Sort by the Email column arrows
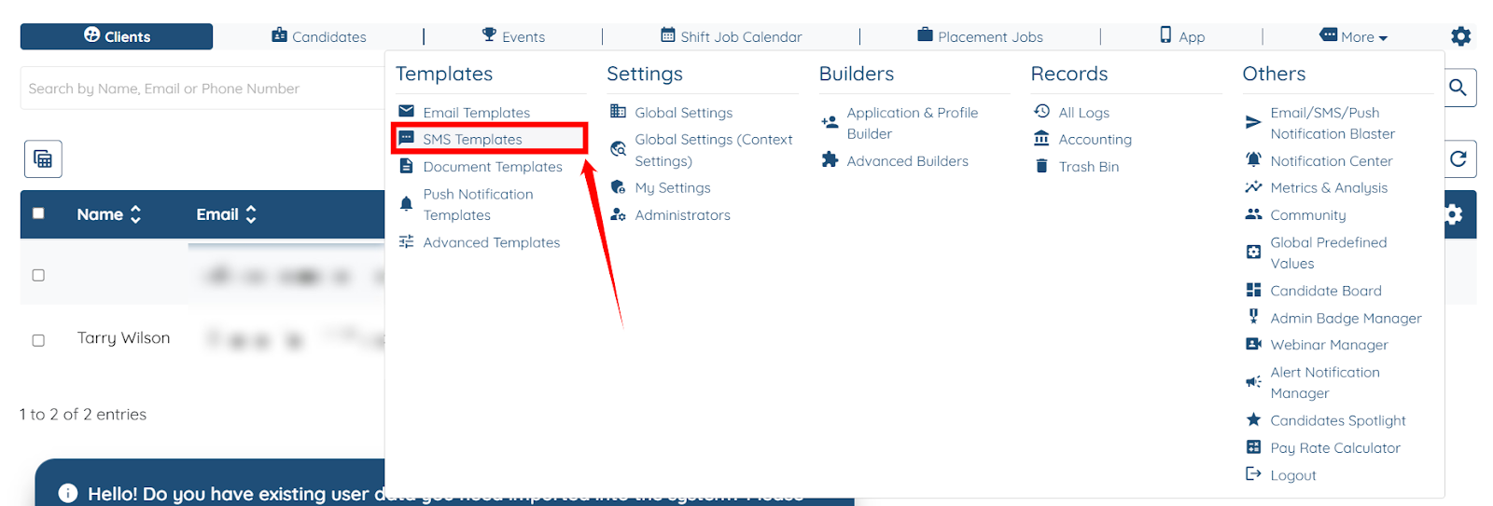Viewport: 1493px width, 506px height. pyautogui.click(x=251, y=214)
